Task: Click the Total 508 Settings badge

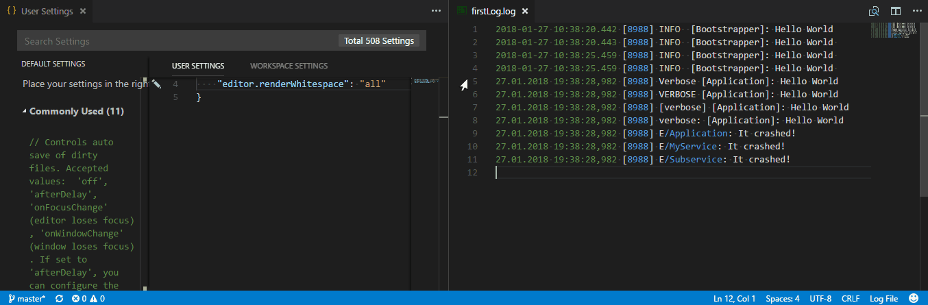Action: click(x=379, y=41)
